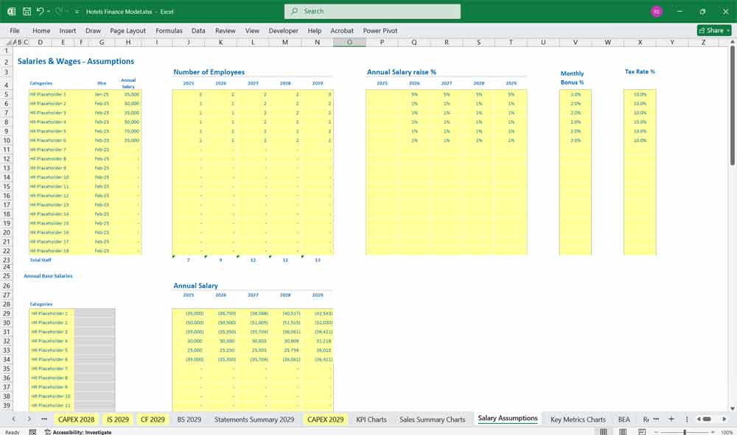The height and width of the screenshot is (435, 737).
Task: Click the New Sheet plus button
Action: [x=671, y=418]
